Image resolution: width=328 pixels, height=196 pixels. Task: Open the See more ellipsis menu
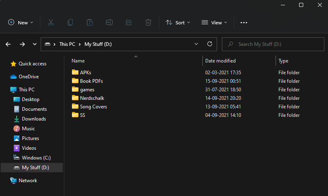[244, 23]
